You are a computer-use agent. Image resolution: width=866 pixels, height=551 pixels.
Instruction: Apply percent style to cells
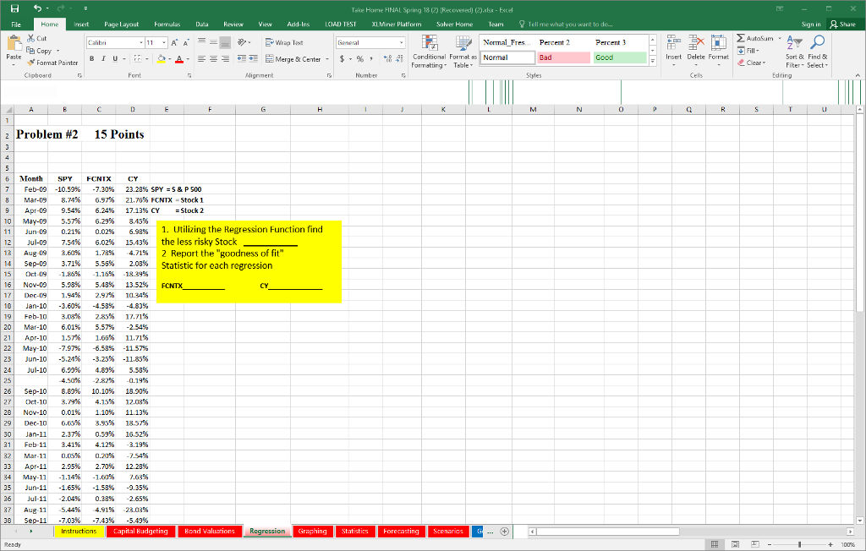tap(360, 58)
